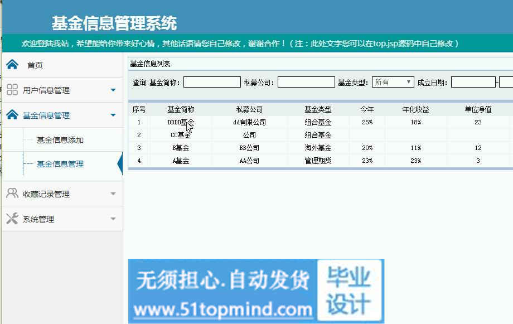Select the DDDD基金 cell
Image resolution: width=513 pixels, height=324 pixels.
[181, 122]
